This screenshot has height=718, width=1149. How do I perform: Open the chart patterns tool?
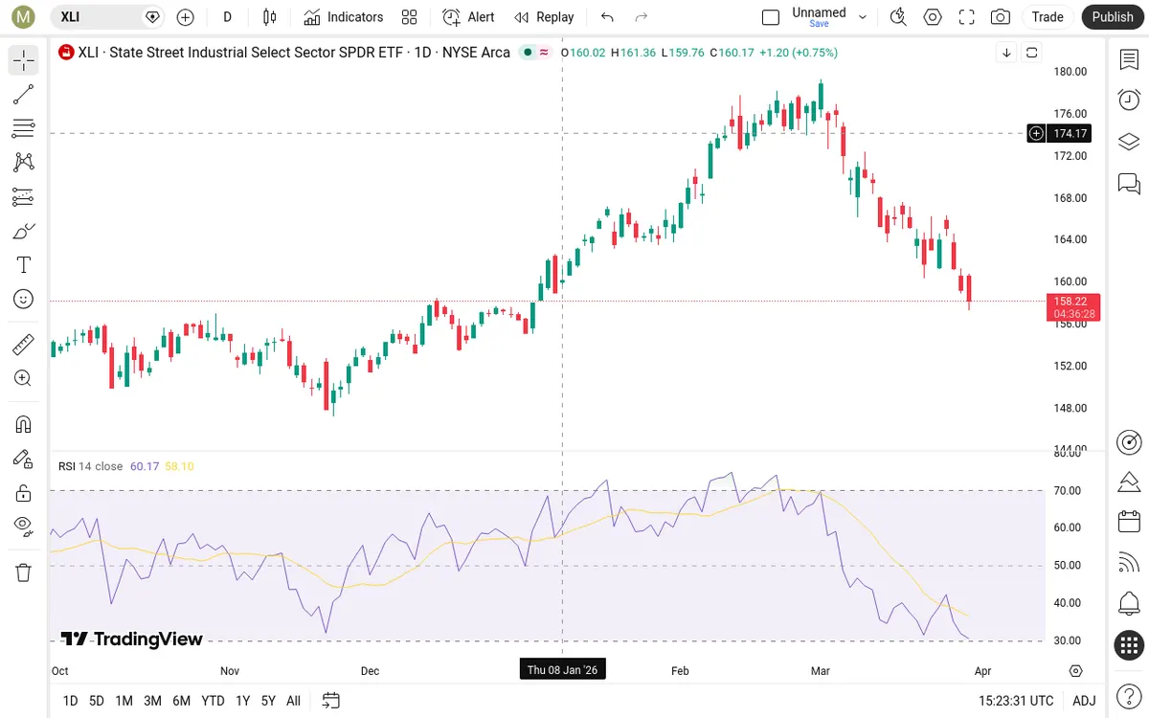click(24, 163)
